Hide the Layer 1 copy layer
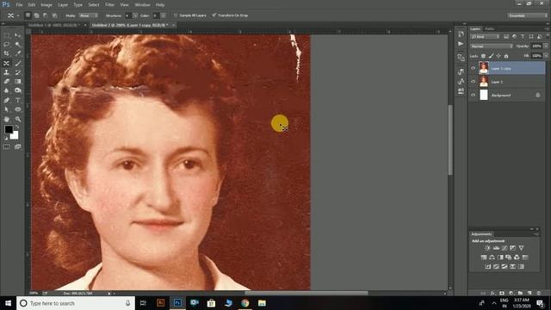Screen dimensions: 551x310 click(473, 68)
